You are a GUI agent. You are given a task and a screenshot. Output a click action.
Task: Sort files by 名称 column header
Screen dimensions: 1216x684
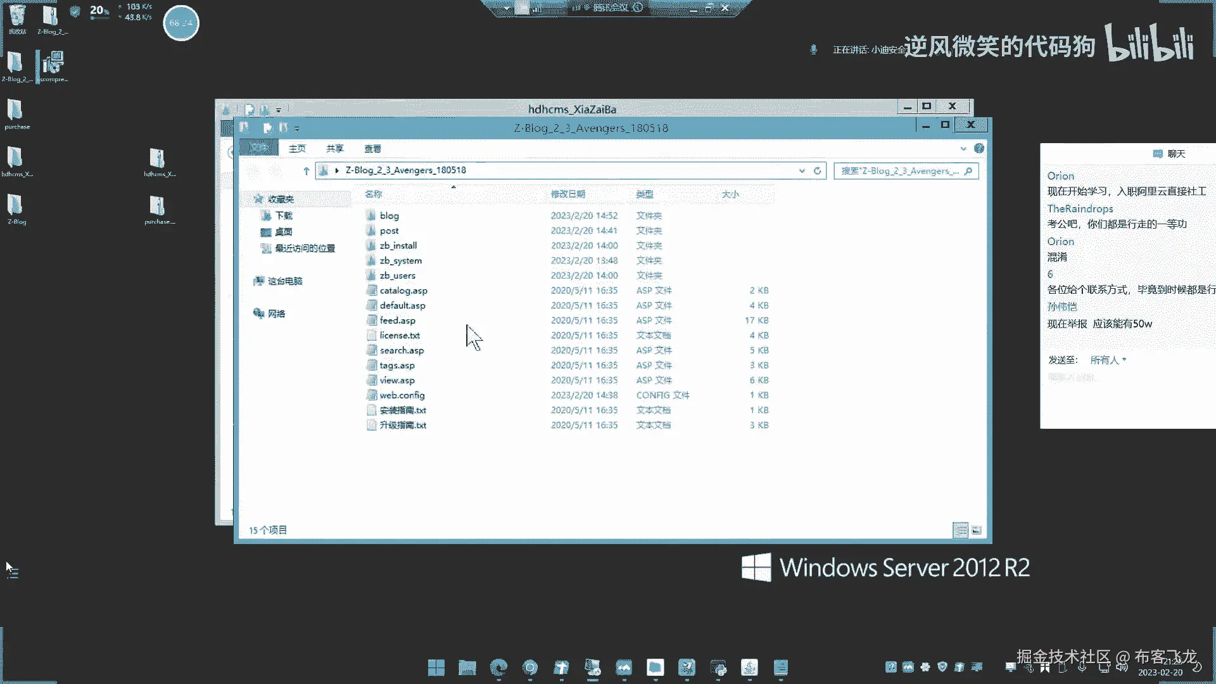click(x=374, y=194)
